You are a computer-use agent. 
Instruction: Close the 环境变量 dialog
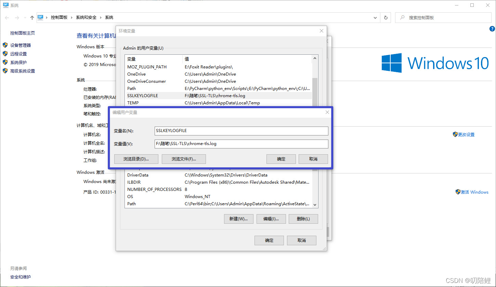[x=321, y=31]
